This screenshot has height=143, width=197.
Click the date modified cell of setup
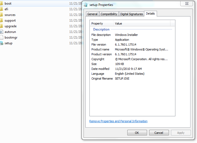tap(75, 43)
